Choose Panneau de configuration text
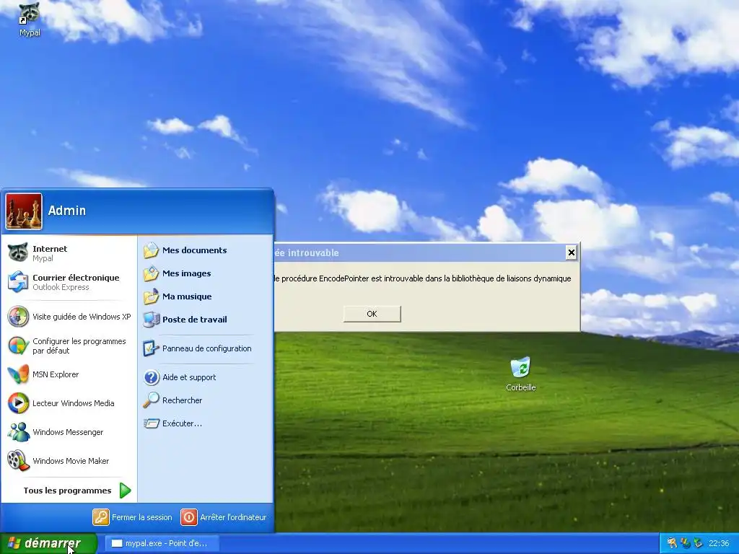This screenshot has height=554, width=739. click(206, 348)
